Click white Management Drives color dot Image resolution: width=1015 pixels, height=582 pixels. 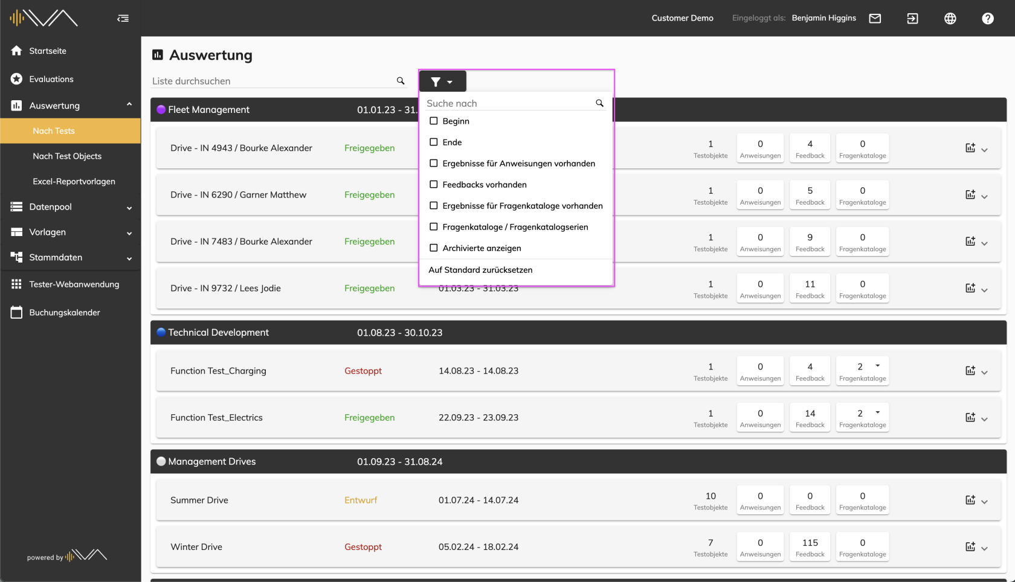tap(161, 461)
